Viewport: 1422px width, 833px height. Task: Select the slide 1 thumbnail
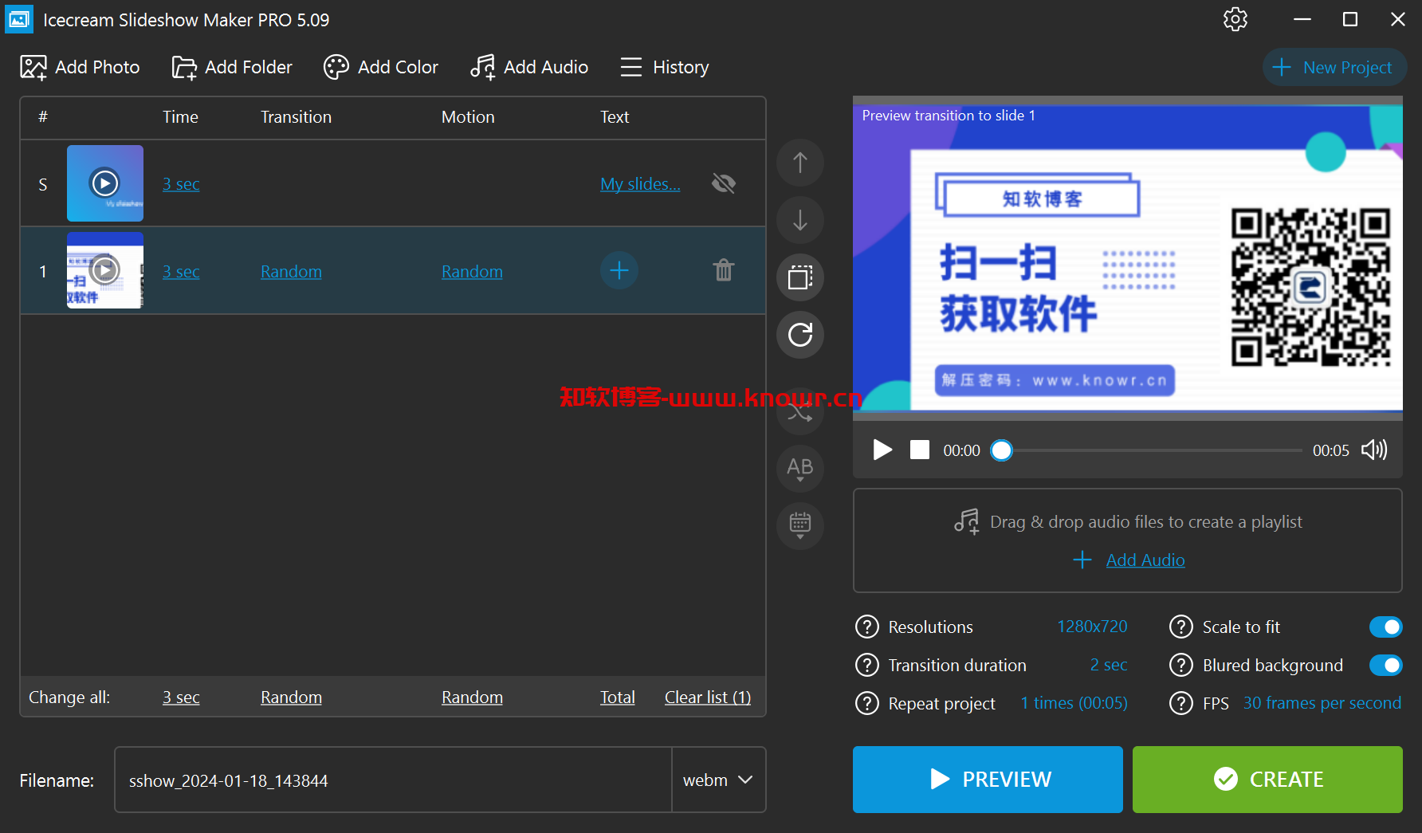[x=105, y=270]
